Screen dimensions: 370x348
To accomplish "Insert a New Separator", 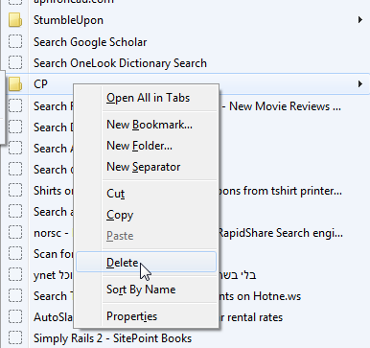I will click(x=143, y=167).
